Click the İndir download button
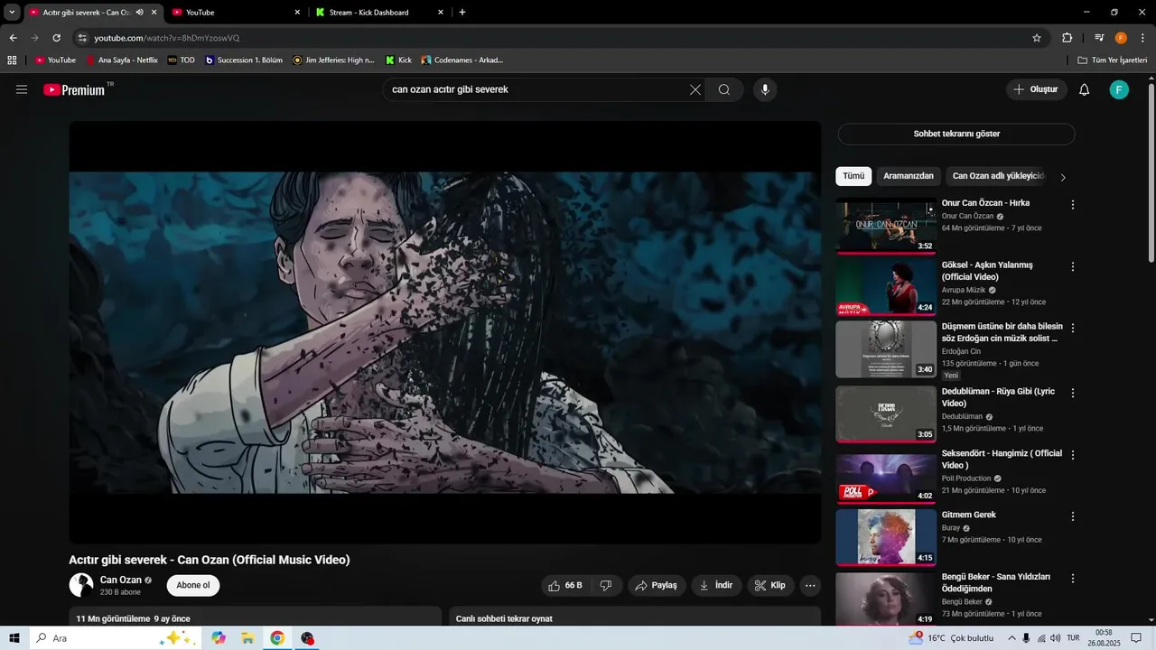Image resolution: width=1156 pixels, height=650 pixels. [x=716, y=585]
